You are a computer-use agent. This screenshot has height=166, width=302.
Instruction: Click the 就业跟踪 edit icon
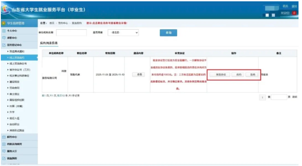[x=3, y=158]
